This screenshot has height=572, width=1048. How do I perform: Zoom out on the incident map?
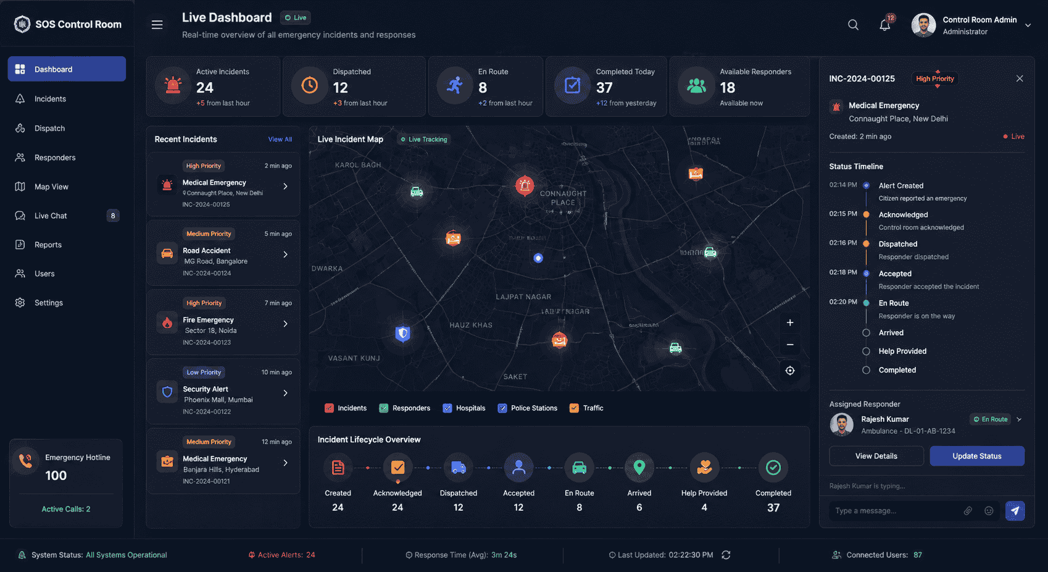[x=790, y=345]
